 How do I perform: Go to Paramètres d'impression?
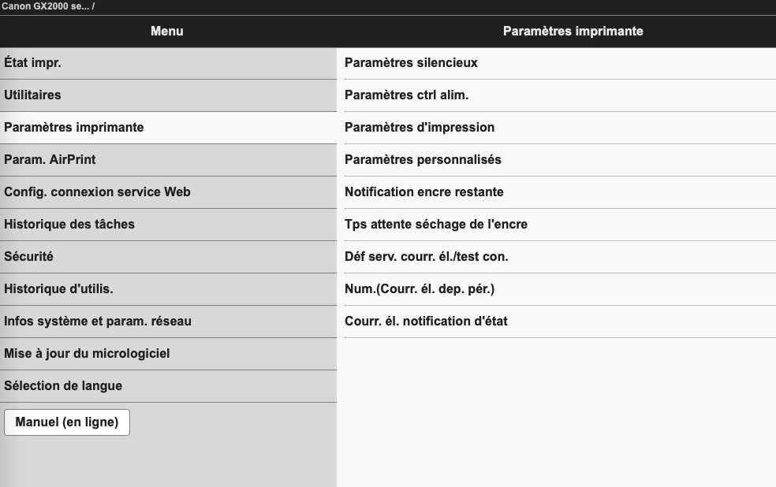(420, 128)
